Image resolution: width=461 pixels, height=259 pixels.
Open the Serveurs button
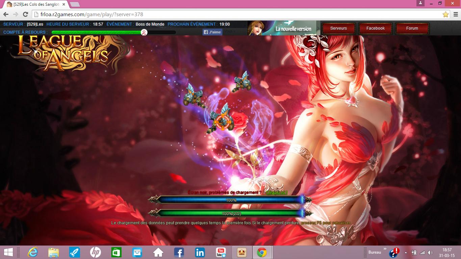point(338,28)
